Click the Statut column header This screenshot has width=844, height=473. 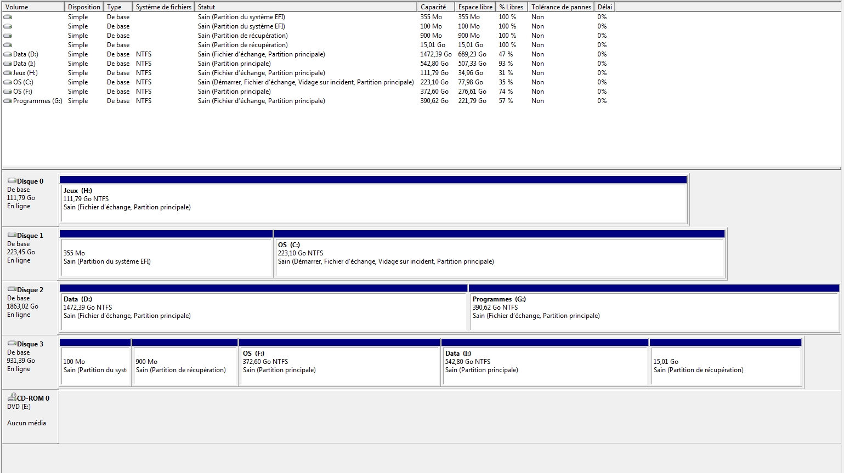tap(305, 7)
